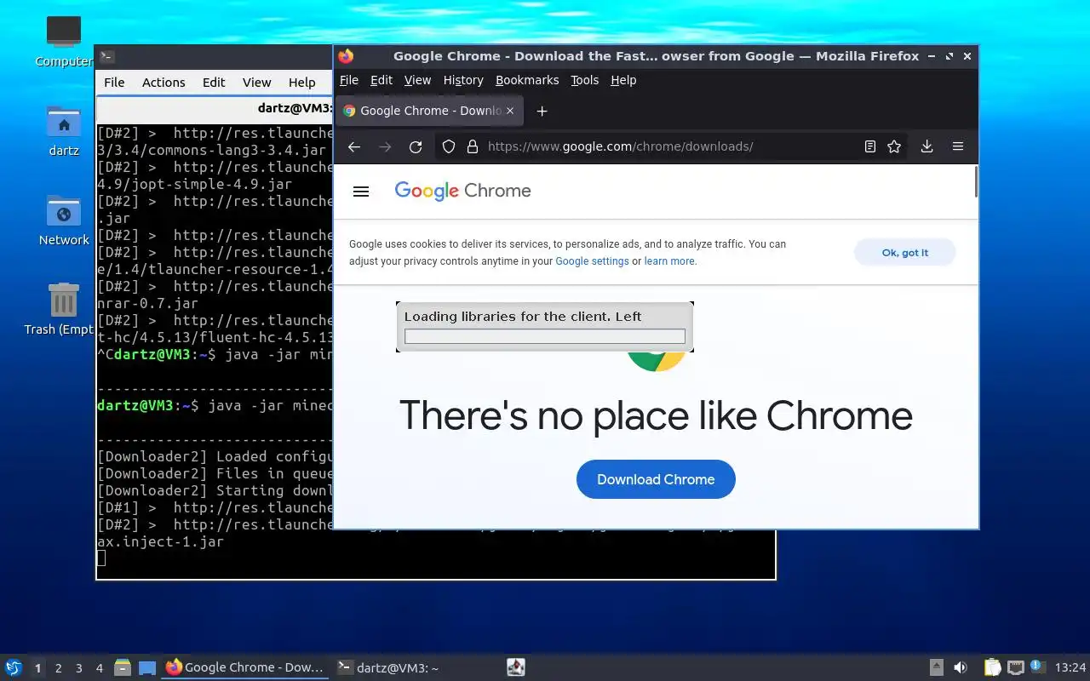
Task: Toggle reader view icon in address bar
Action: pyautogui.click(x=869, y=146)
